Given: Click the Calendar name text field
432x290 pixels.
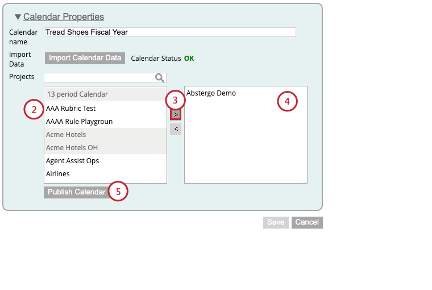Looking at the screenshot, I should coord(170,32).
